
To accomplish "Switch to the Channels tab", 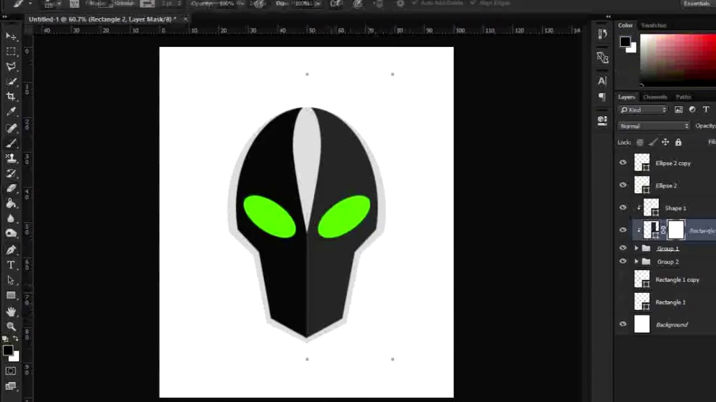I will pyautogui.click(x=655, y=97).
